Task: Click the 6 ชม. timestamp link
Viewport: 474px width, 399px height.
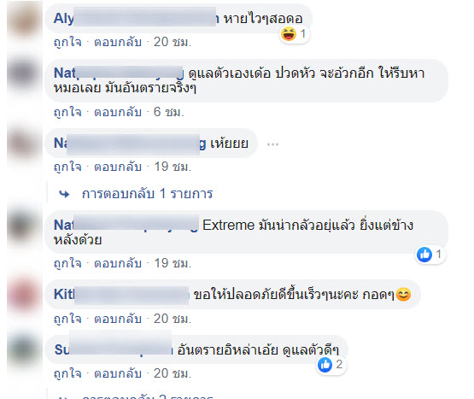Action: click(x=169, y=112)
